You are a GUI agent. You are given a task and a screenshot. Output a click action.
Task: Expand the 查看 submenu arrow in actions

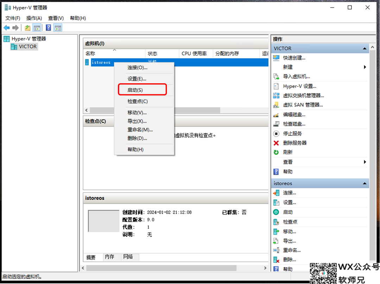tap(365, 162)
